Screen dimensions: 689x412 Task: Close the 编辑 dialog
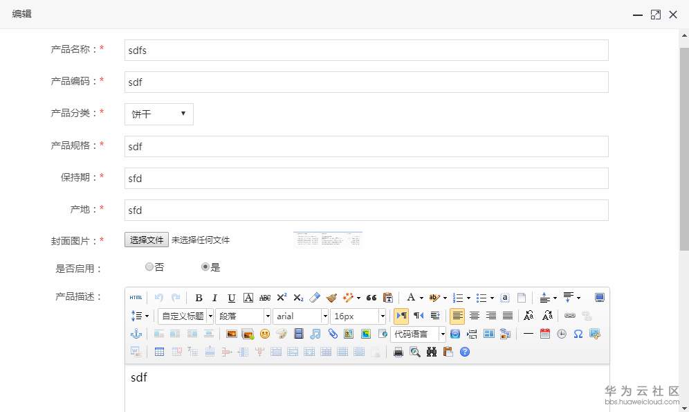pyautogui.click(x=673, y=15)
